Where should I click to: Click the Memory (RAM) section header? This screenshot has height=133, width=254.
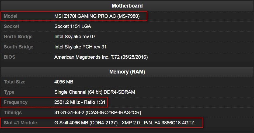tap(127, 72)
